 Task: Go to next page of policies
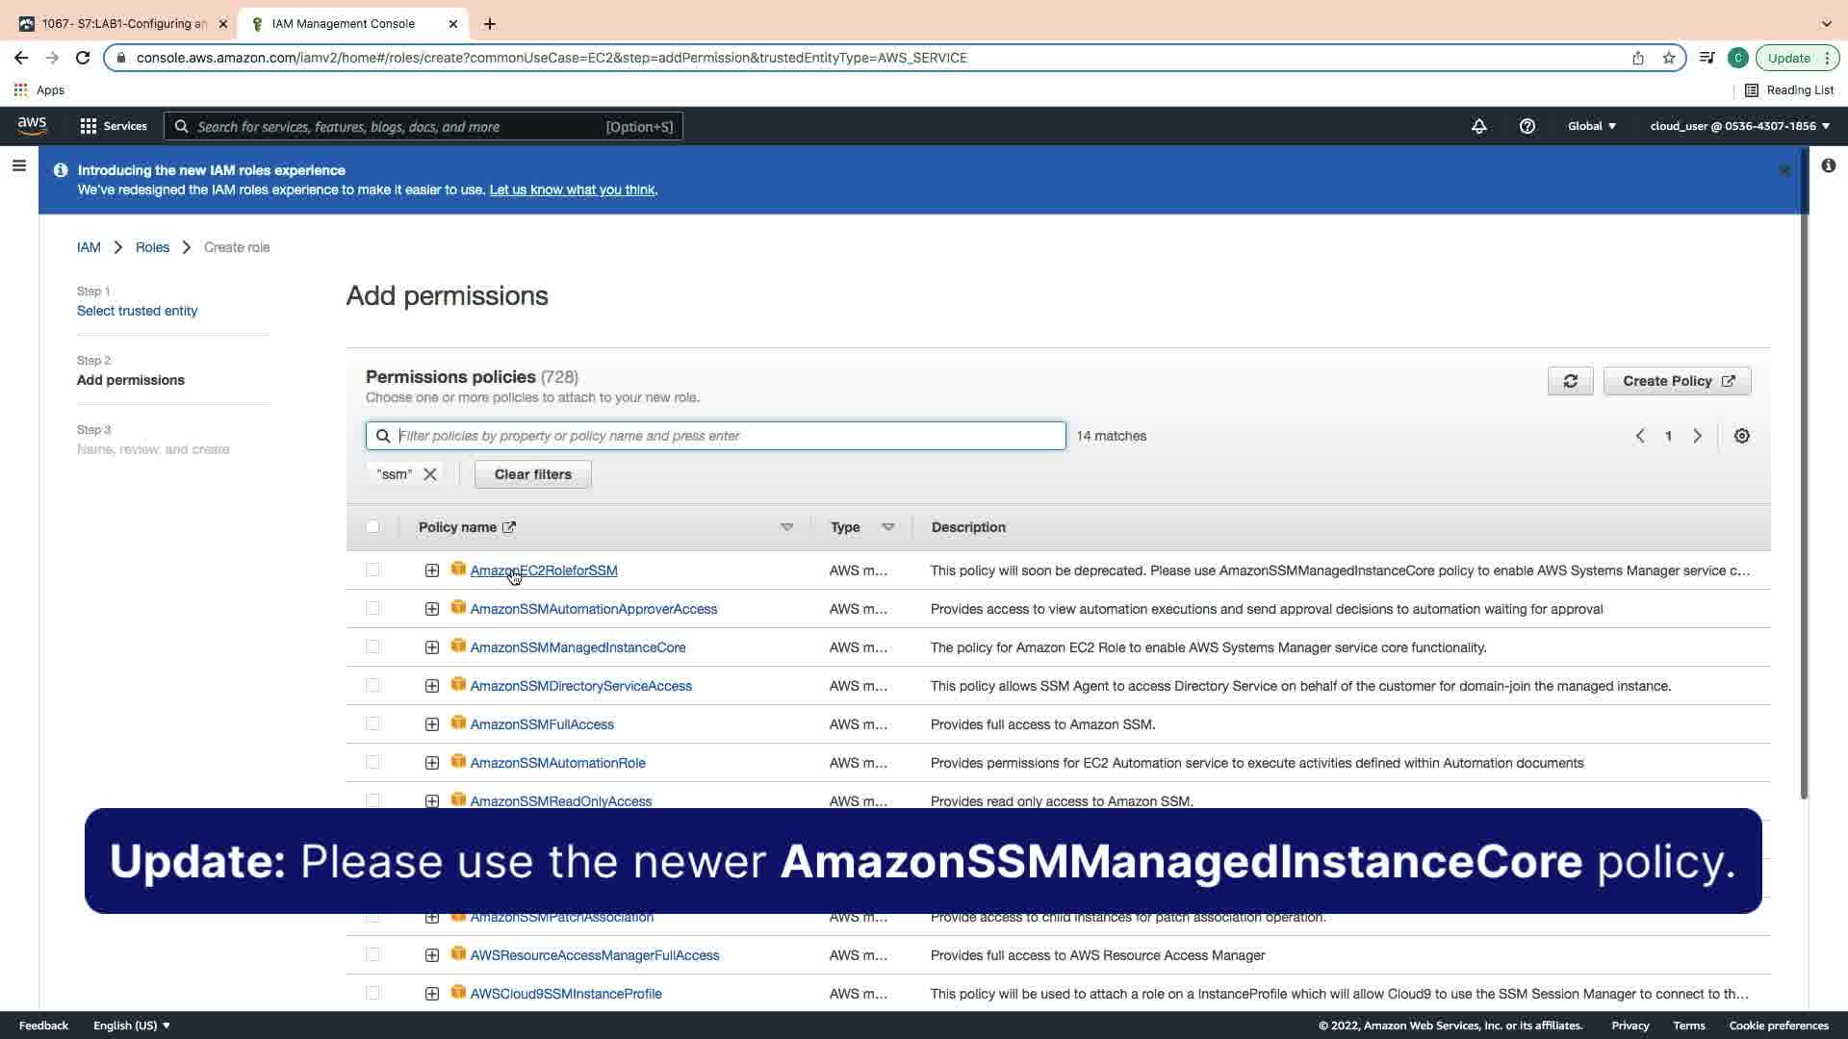pos(1697,436)
